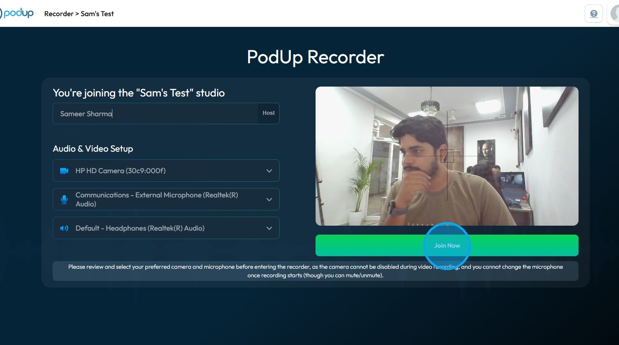
Task: Open the Default Headphones output dropdown
Action: (166, 228)
